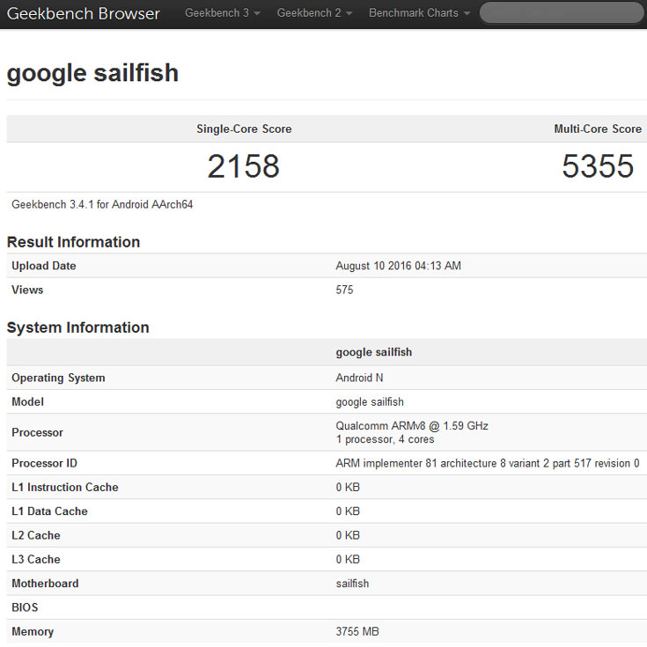
Task: Select the multi-core score value 5355
Action: 598,166
